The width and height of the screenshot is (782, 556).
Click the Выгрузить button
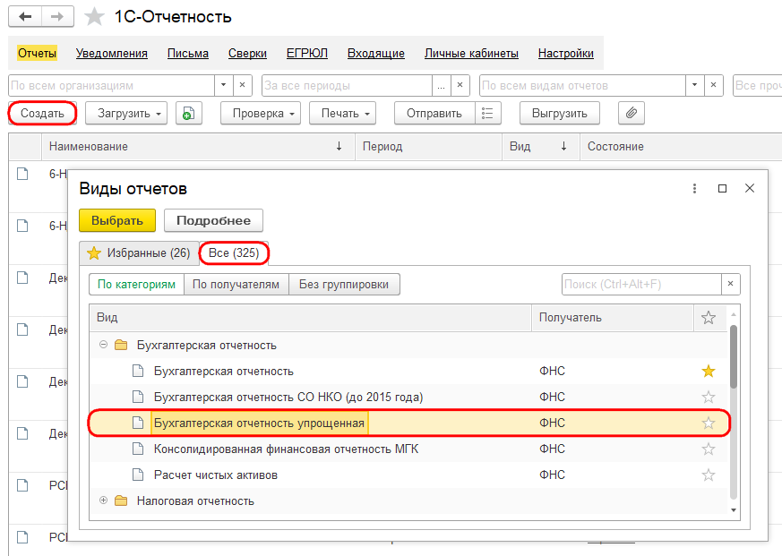560,114
